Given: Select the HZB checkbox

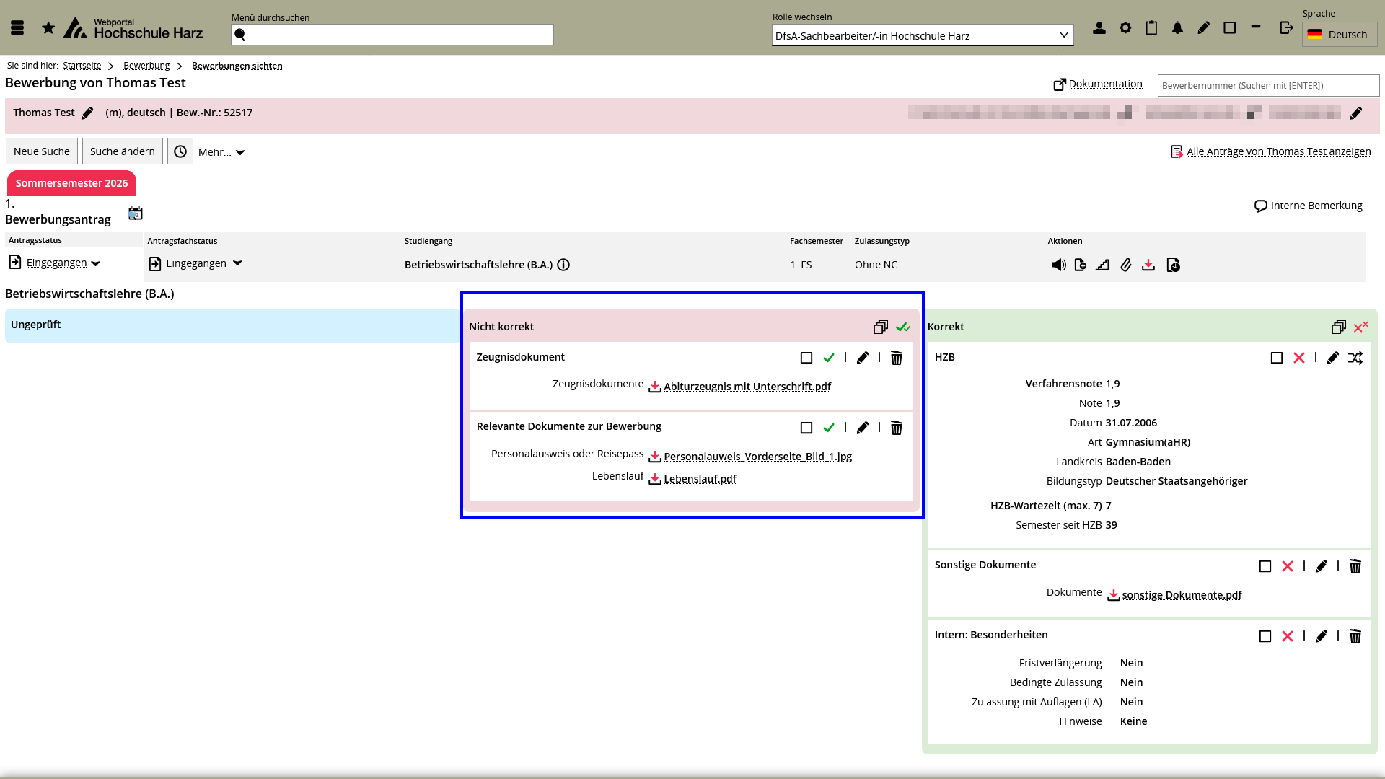Looking at the screenshot, I should [x=1277, y=358].
